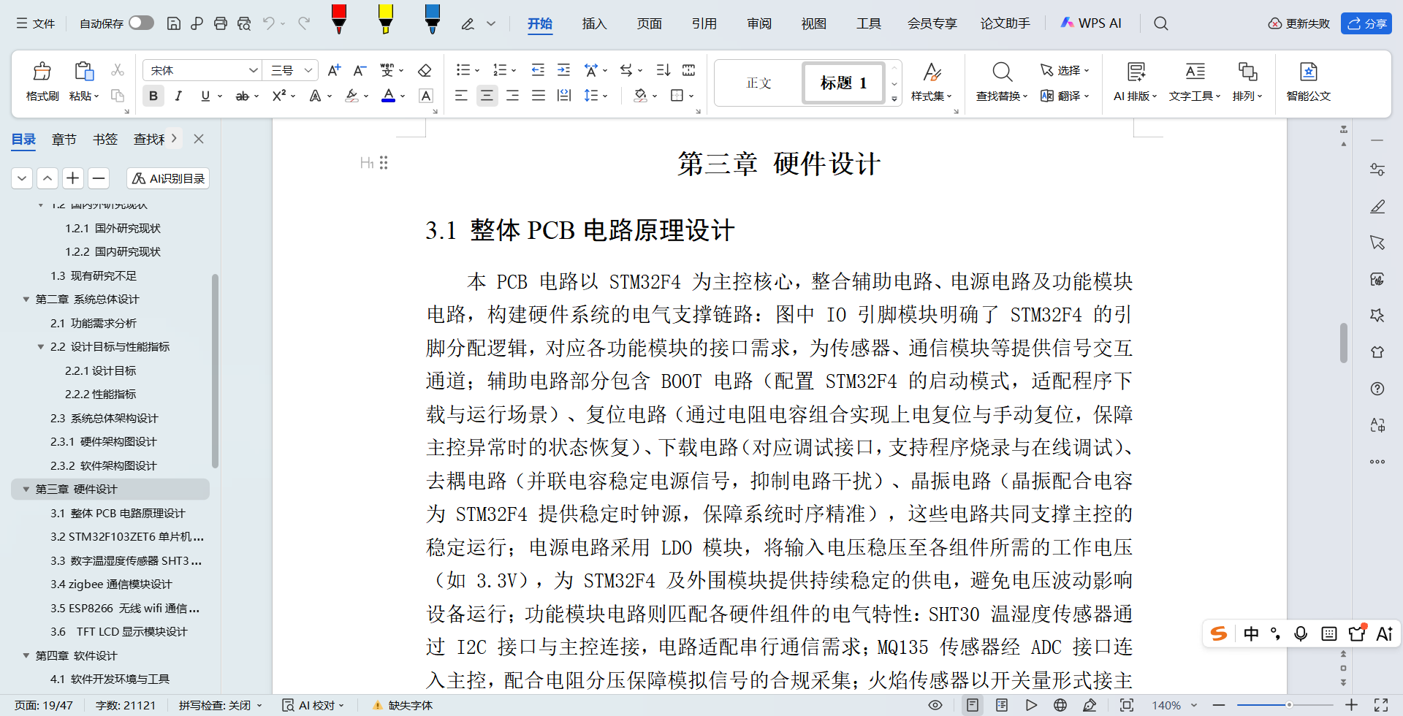Go to 3.4 zigbee 通信模块设计 heading
This screenshot has width=1403, height=716.
111,584
